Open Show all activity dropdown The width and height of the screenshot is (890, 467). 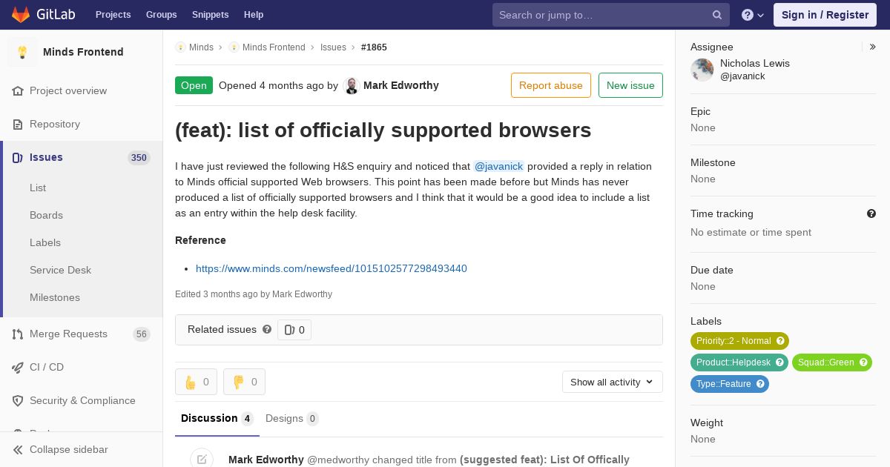click(613, 382)
